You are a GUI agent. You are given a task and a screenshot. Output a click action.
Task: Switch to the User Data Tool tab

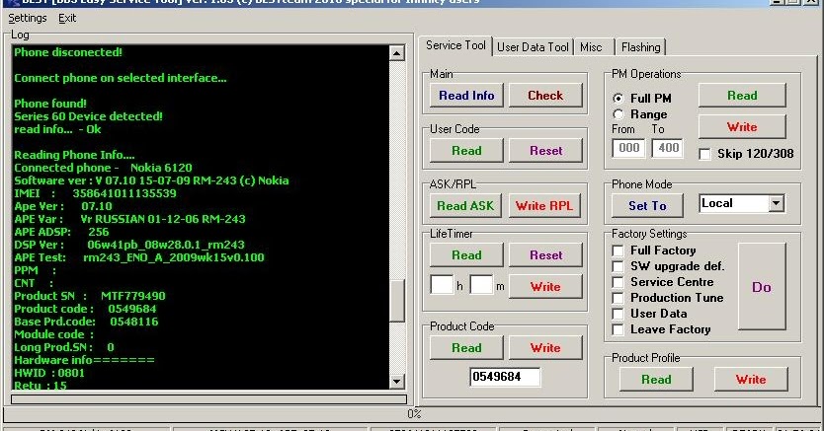(533, 47)
